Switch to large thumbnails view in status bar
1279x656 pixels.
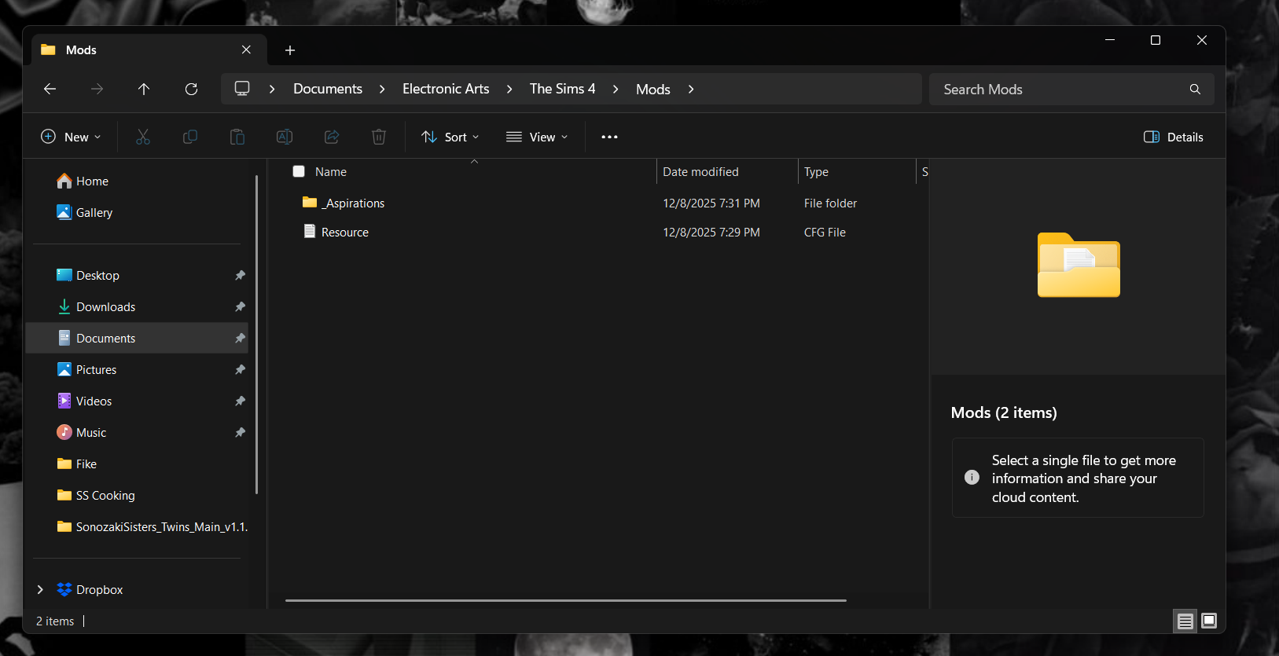click(1209, 621)
